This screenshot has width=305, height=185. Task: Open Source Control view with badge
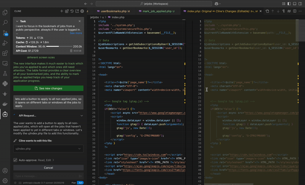click(5, 33)
